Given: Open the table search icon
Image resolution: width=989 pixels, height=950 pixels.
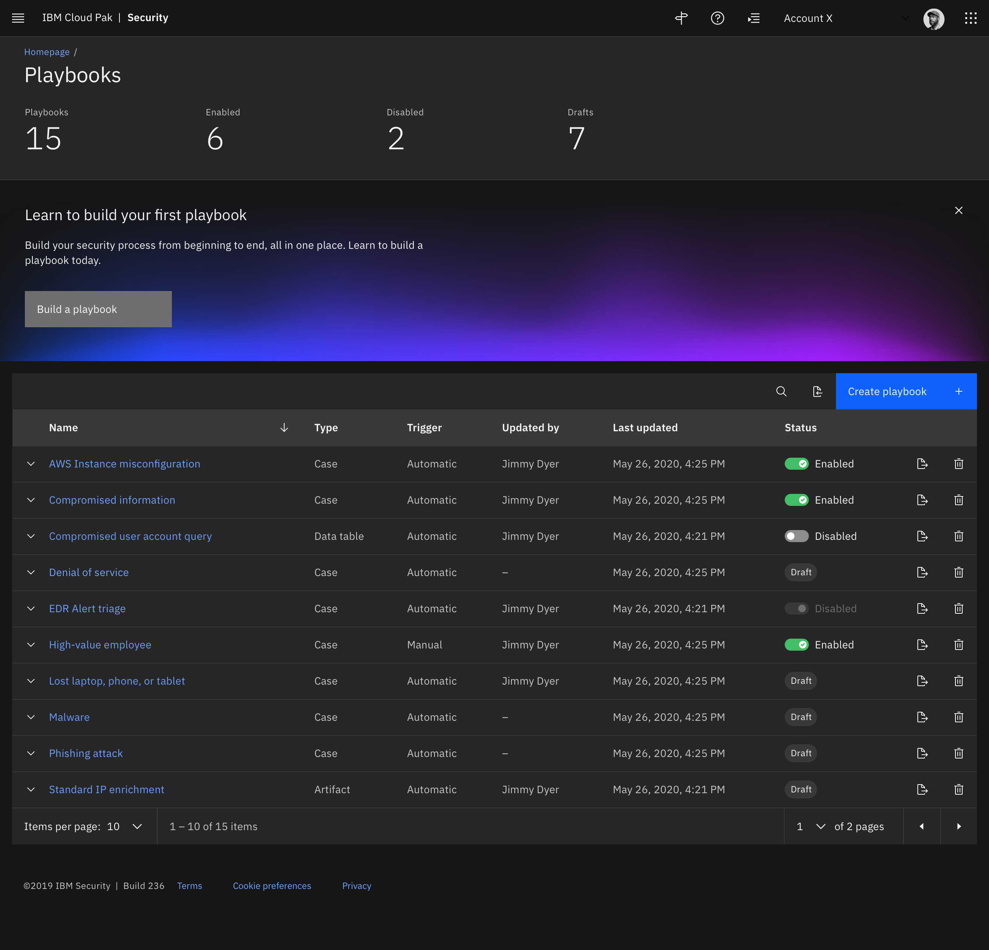Looking at the screenshot, I should click(x=782, y=391).
